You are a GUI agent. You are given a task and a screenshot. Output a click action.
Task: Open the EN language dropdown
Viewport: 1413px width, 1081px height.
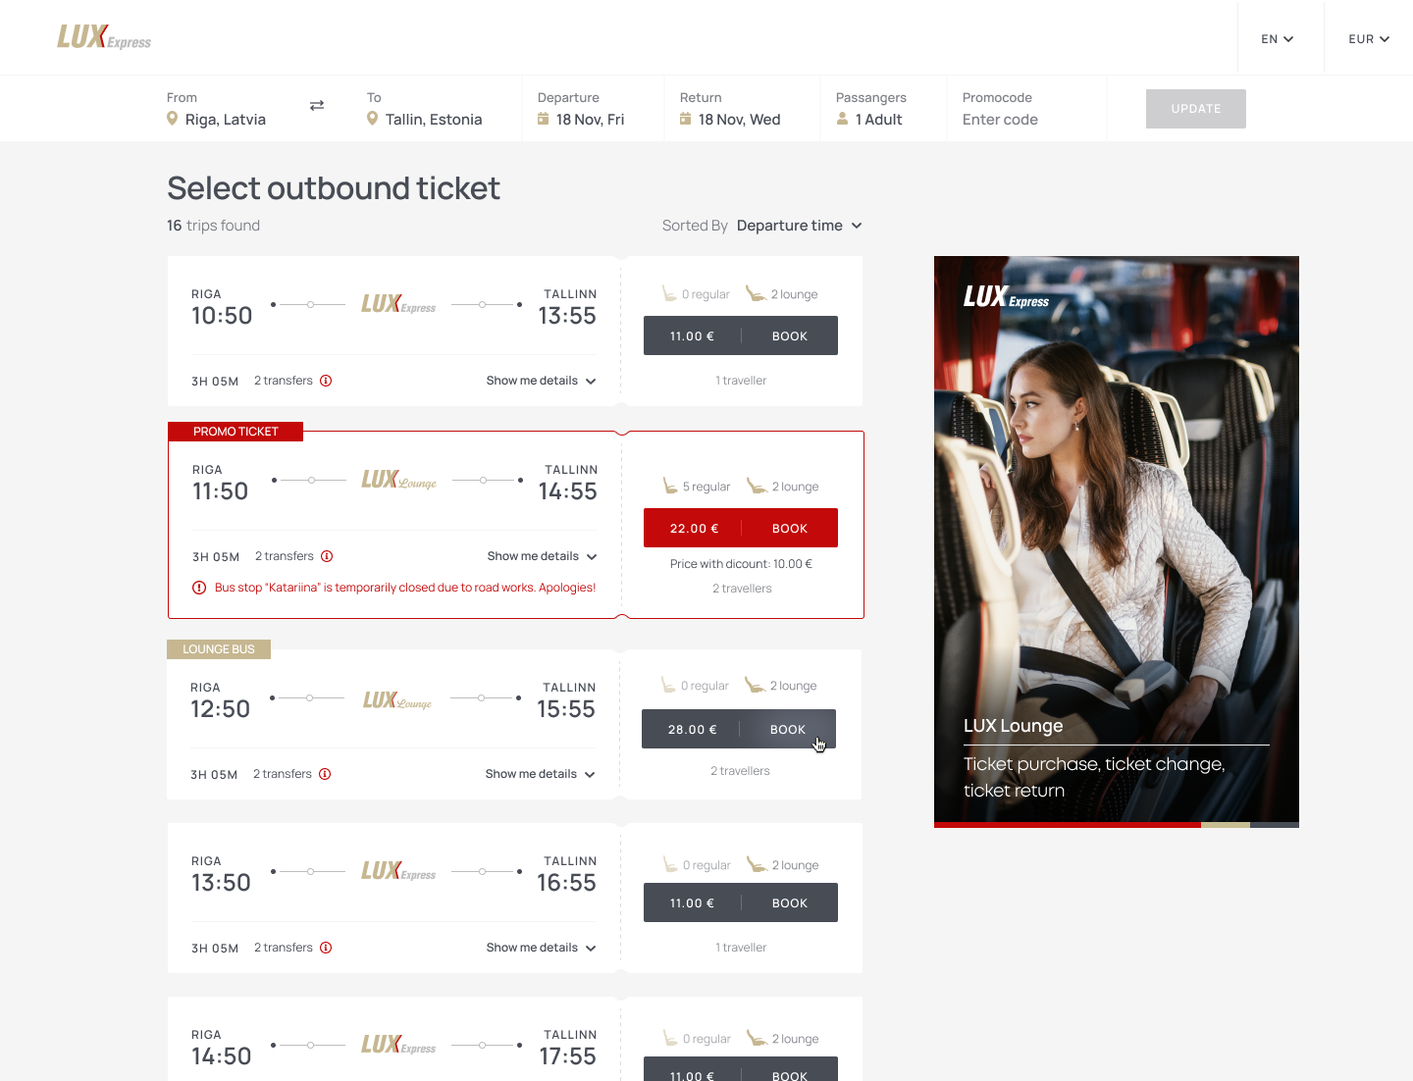pyautogui.click(x=1278, y=39)
